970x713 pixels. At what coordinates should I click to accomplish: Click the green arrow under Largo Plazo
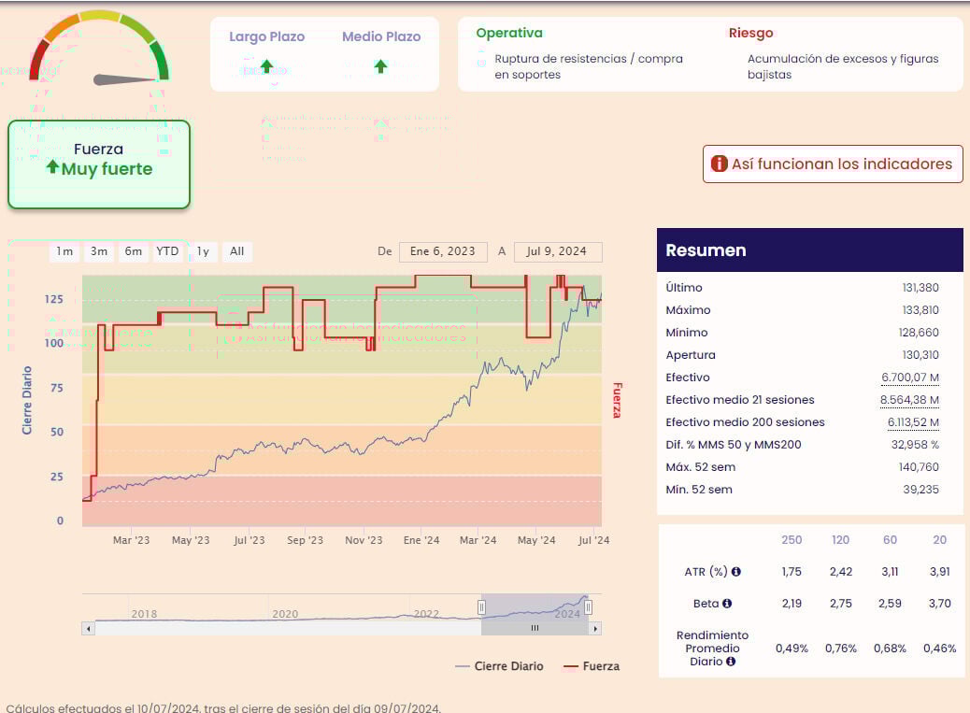point(266,66)
